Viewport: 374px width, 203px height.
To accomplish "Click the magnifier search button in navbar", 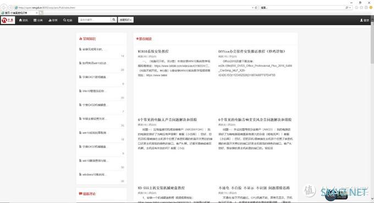I will coord(114,20).
